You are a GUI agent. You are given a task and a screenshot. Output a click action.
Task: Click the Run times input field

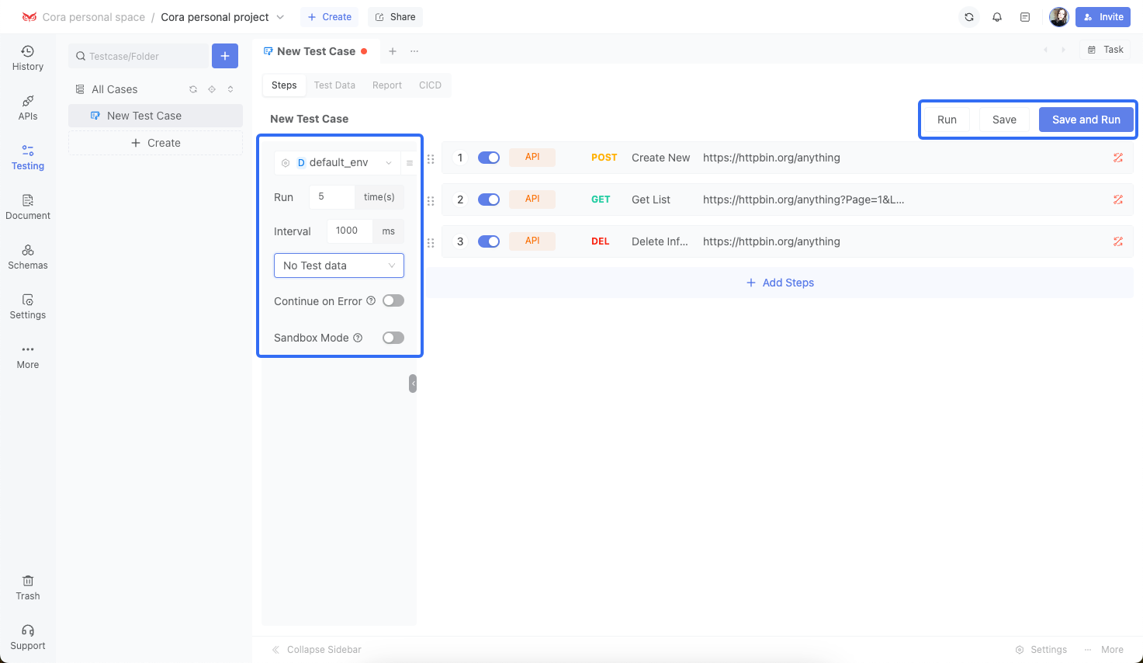pos(331,197)
